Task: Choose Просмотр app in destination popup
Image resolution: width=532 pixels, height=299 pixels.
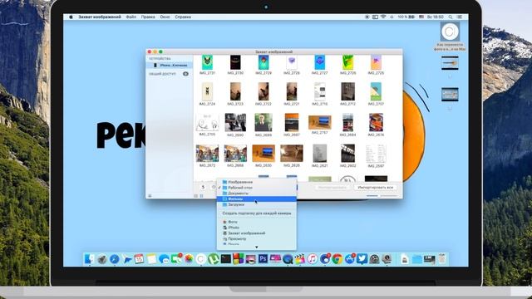Action: point(257,238)
